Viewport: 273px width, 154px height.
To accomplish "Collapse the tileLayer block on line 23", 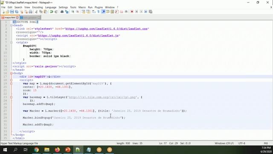I will 12,97.
